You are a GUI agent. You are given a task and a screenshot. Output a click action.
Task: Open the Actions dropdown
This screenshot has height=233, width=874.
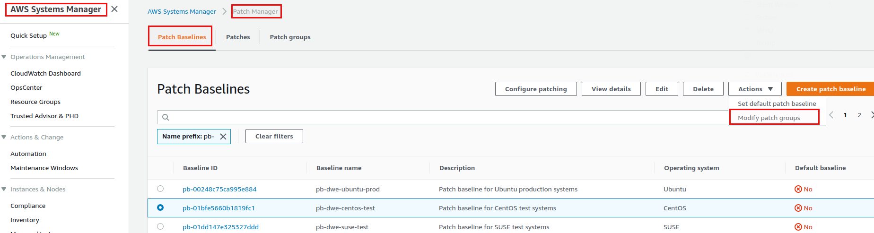755,89
